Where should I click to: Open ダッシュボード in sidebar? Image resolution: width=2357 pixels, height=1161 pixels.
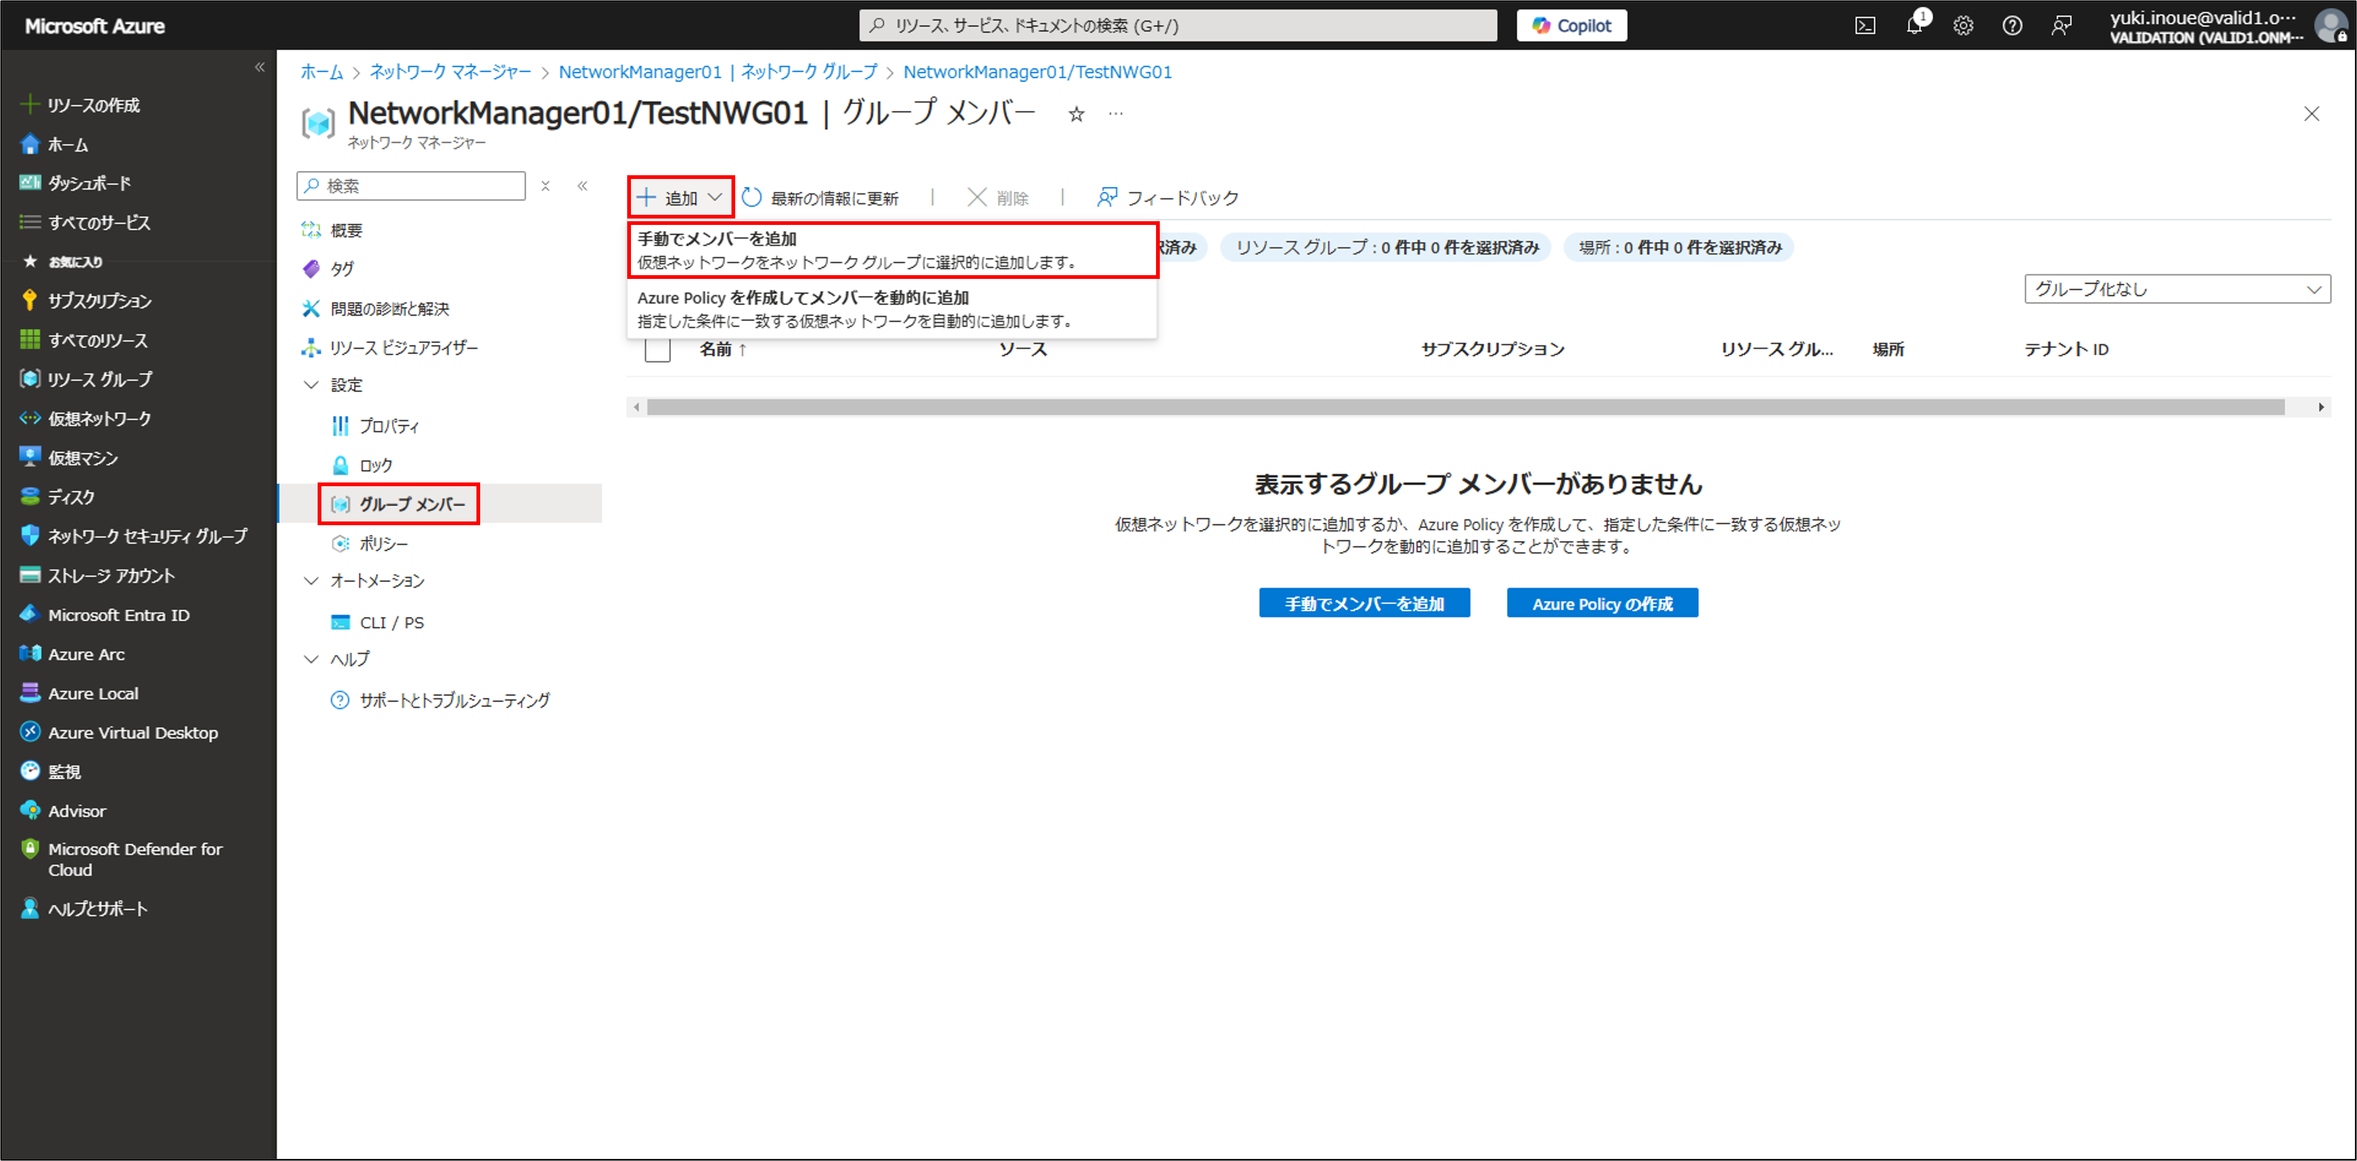76,184
